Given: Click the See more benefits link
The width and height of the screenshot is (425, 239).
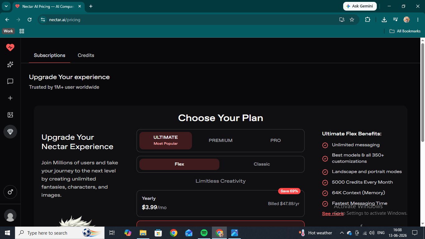Looking at the screenshot, I should [x=333, y=213].
